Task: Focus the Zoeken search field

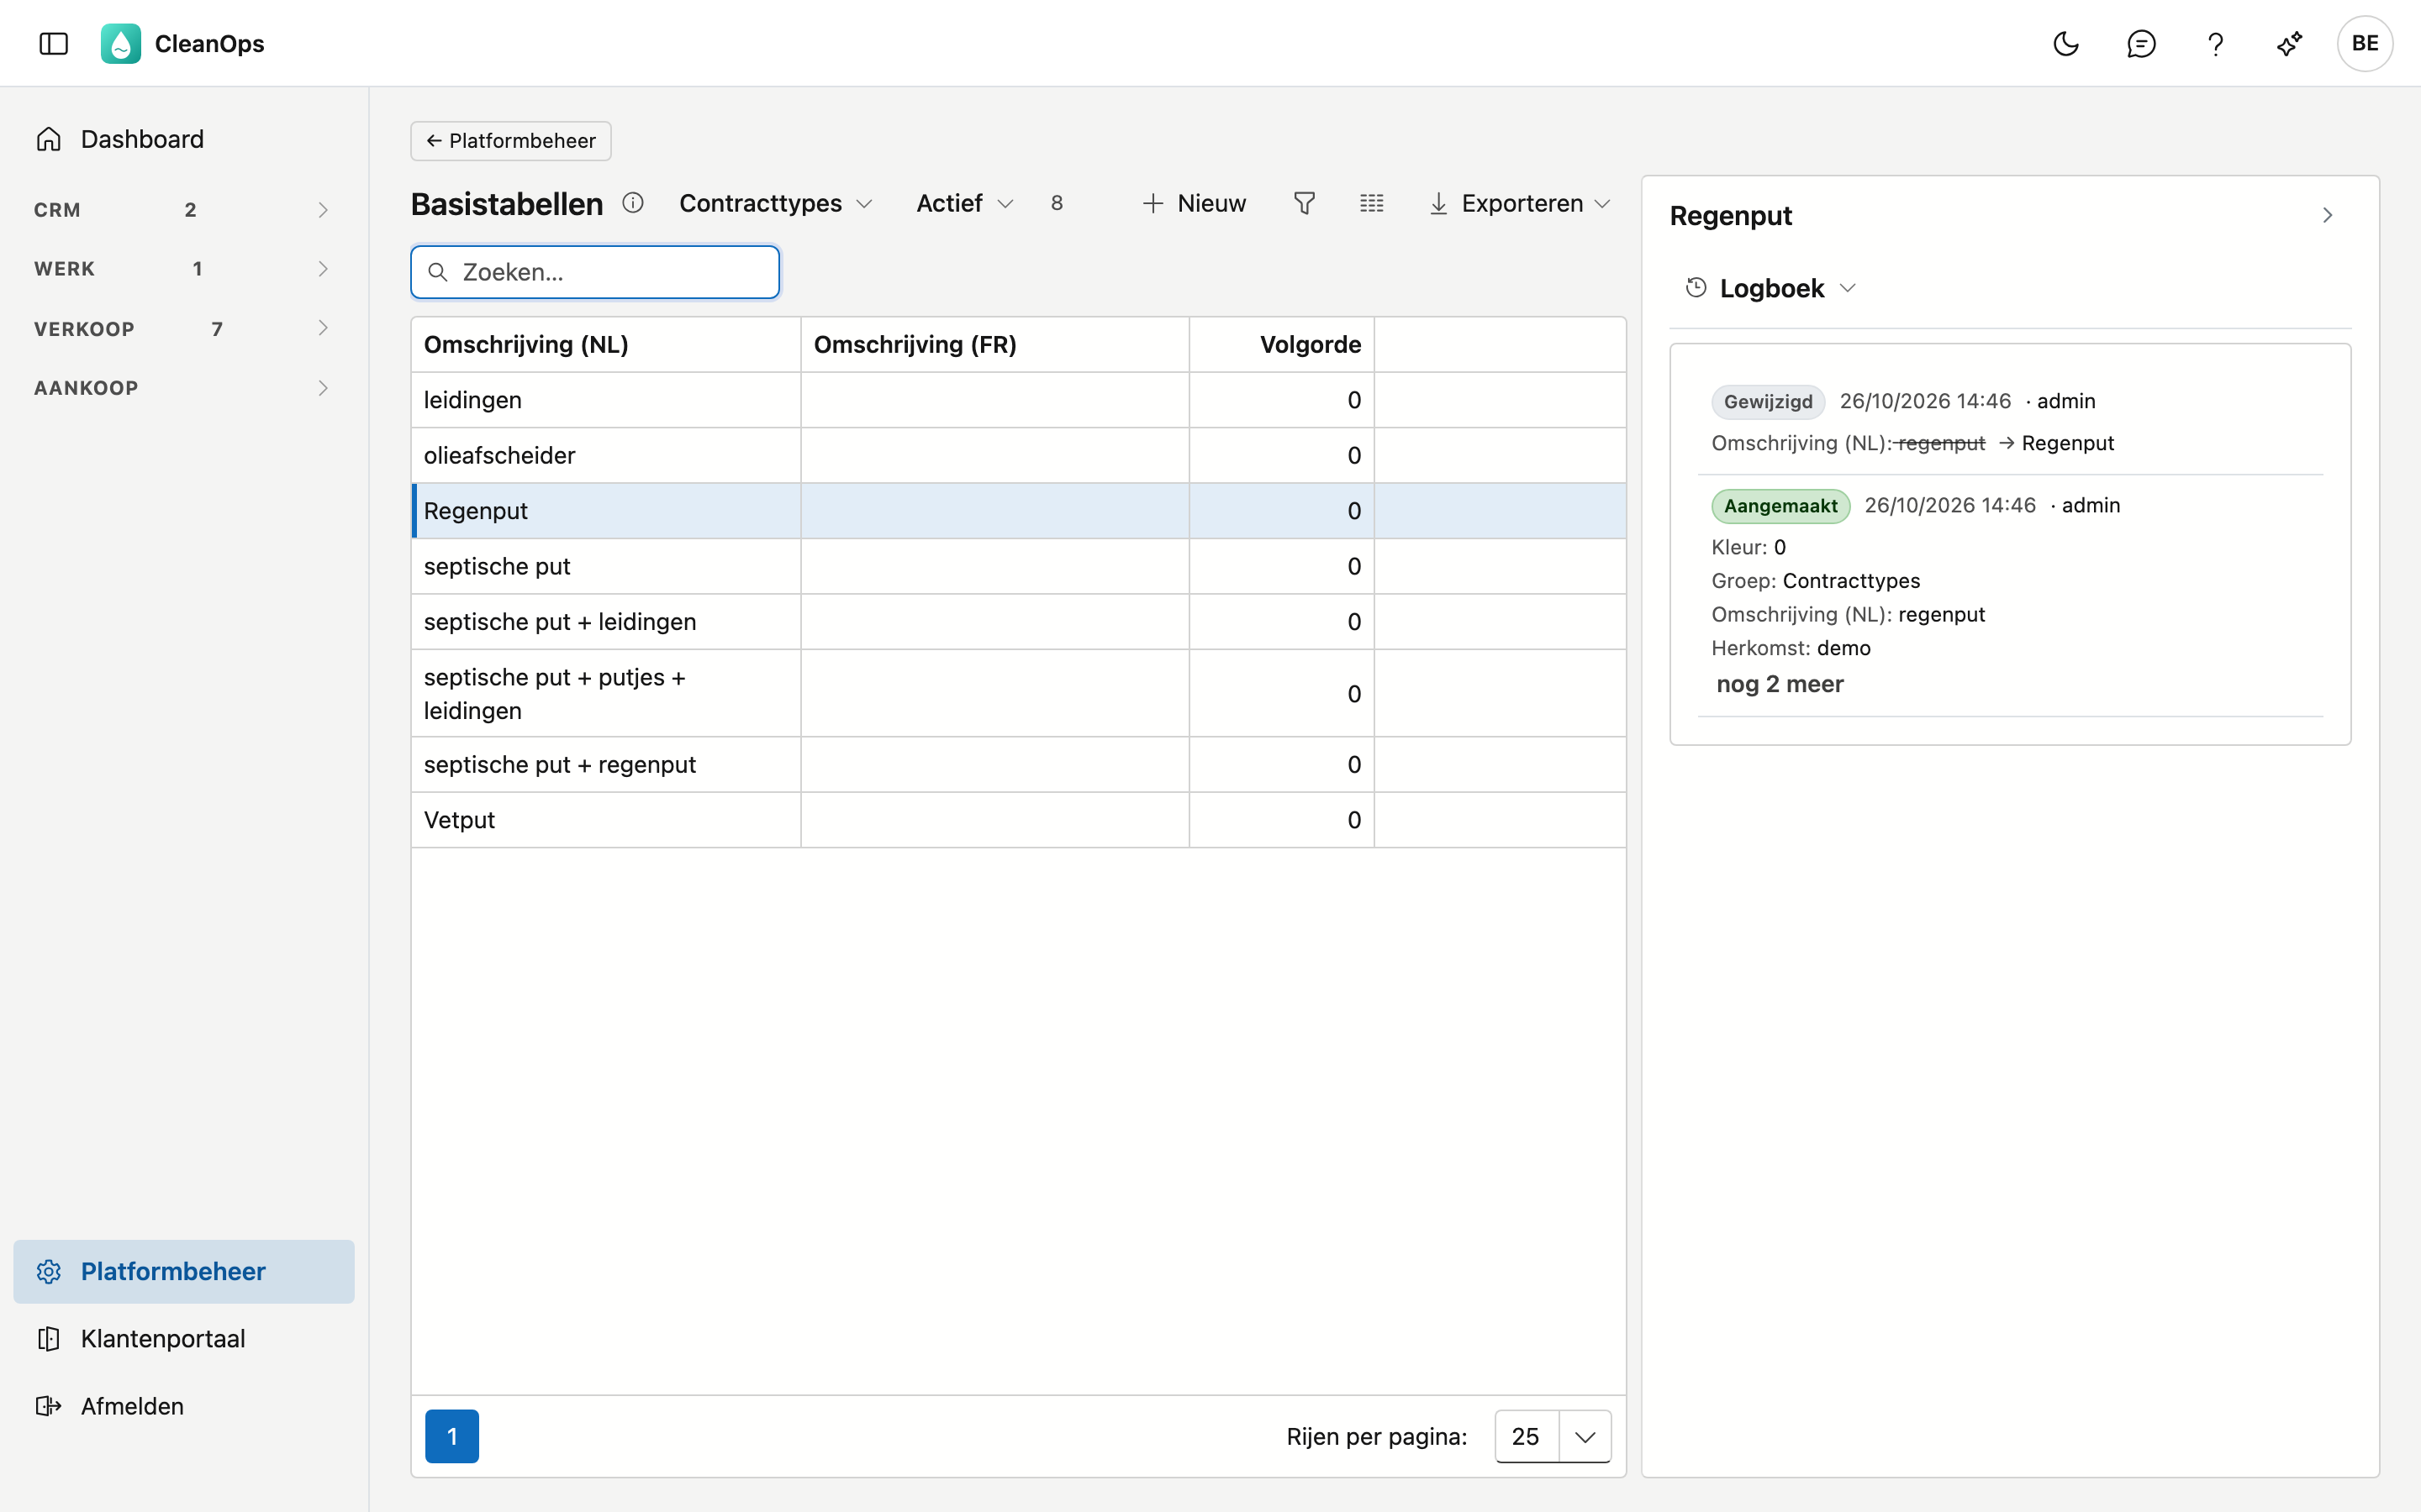Action: tap(595, 272)
